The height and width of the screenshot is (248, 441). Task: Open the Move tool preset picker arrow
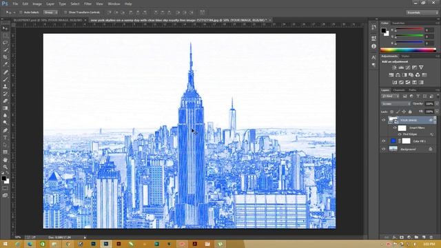[x=14, y=12]
